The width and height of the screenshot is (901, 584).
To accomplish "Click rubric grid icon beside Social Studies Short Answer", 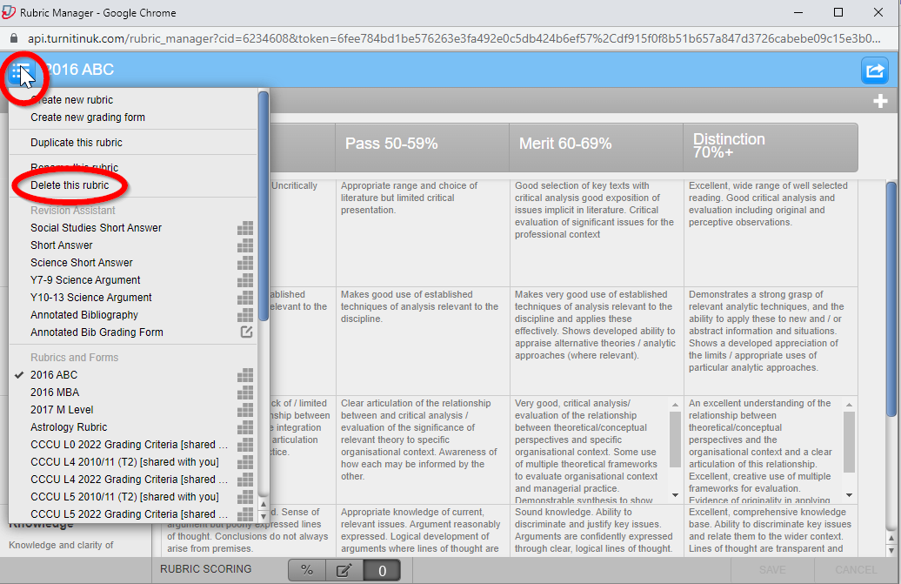I will (x=245, y=228).
